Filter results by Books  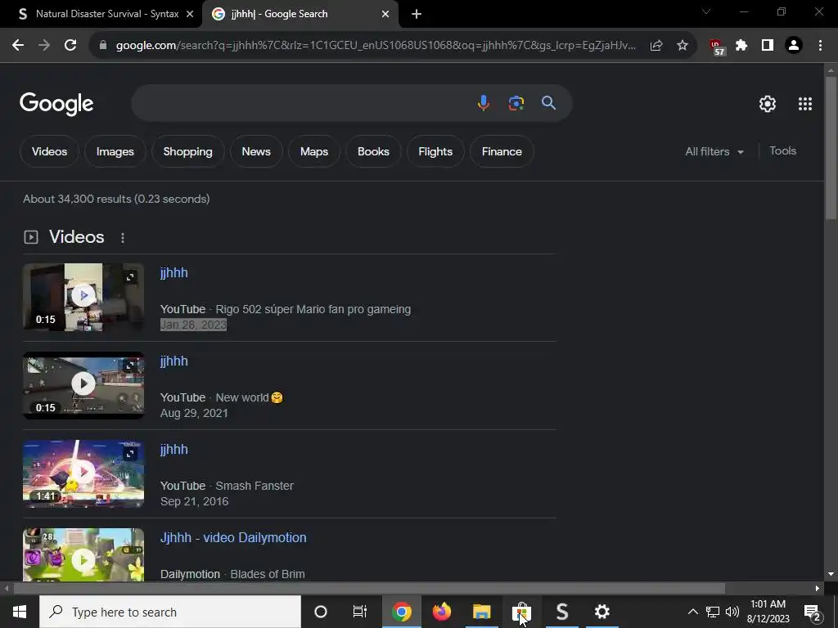[x=373, y=151]
